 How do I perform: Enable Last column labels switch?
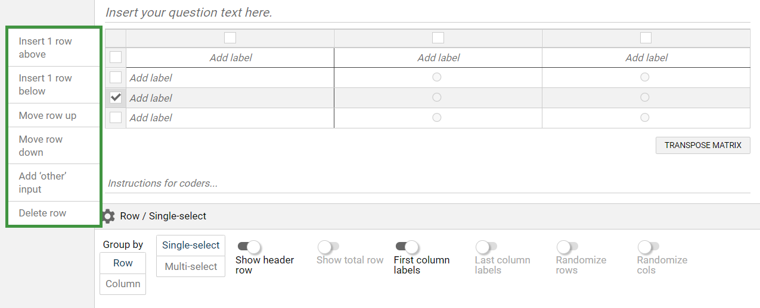[x=486, y=247]
